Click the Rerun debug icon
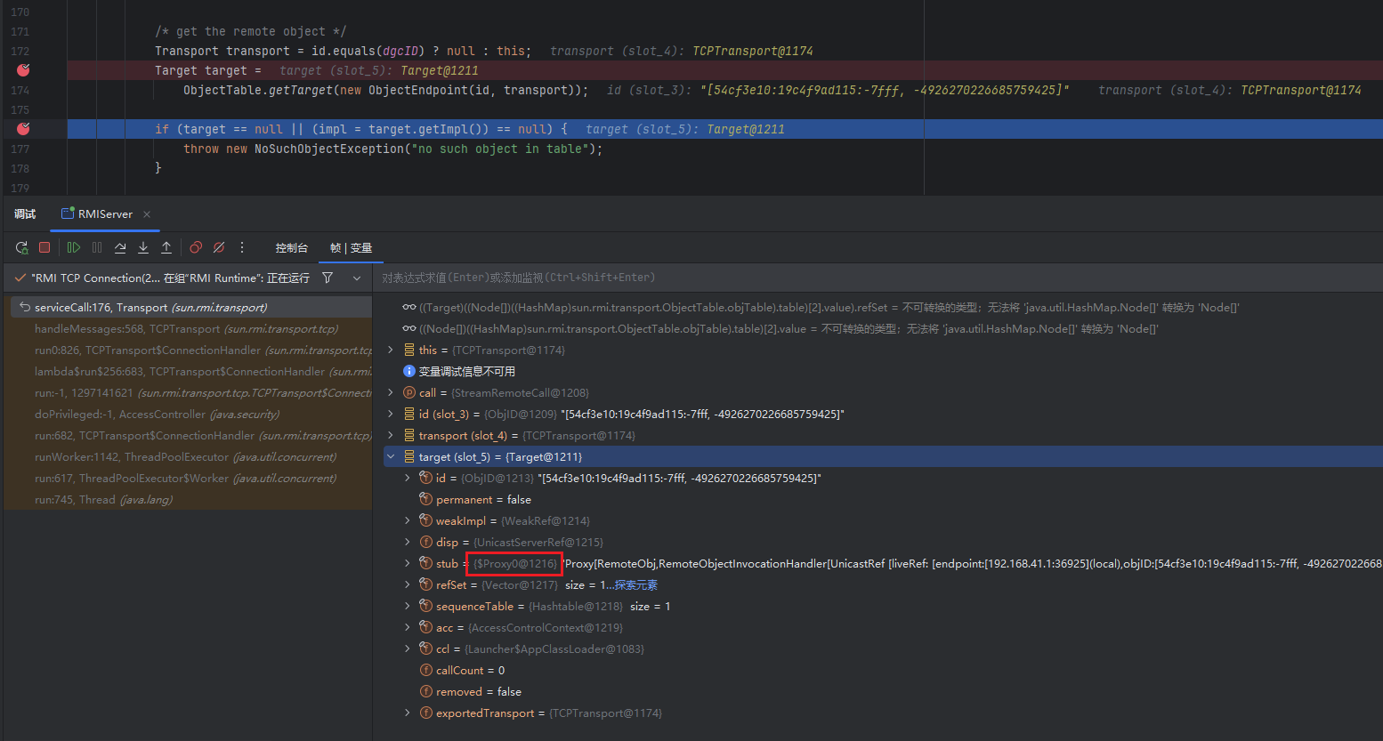 (x=22, y=247)
